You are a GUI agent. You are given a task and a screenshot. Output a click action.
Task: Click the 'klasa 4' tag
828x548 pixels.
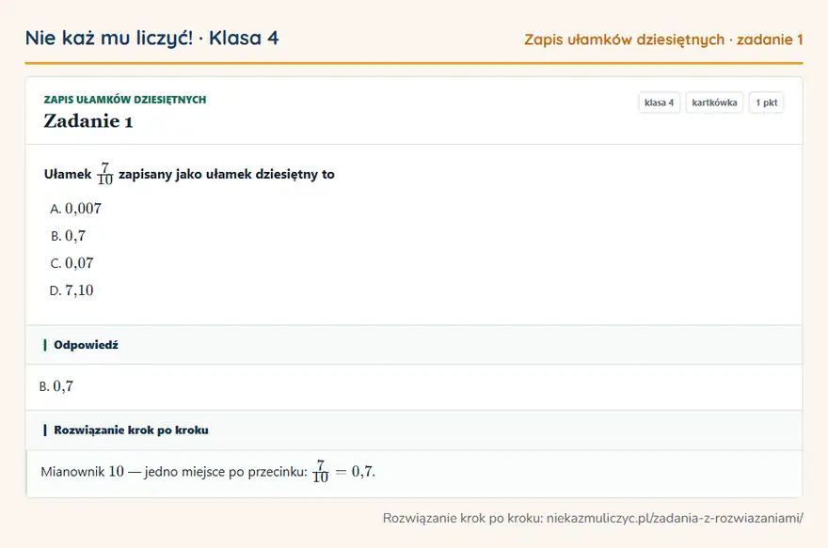pos(659,102)
